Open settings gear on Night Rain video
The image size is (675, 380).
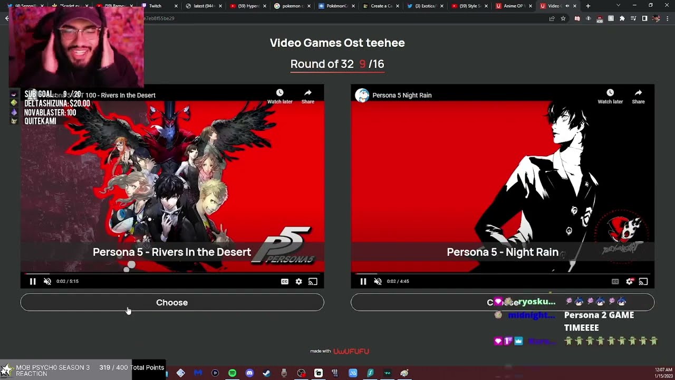coord(629,281)
